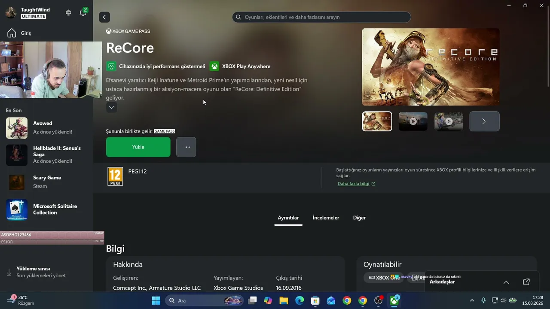Click the microphone tray icon
Screen dimensions: 550x309
tap(483, 300)
